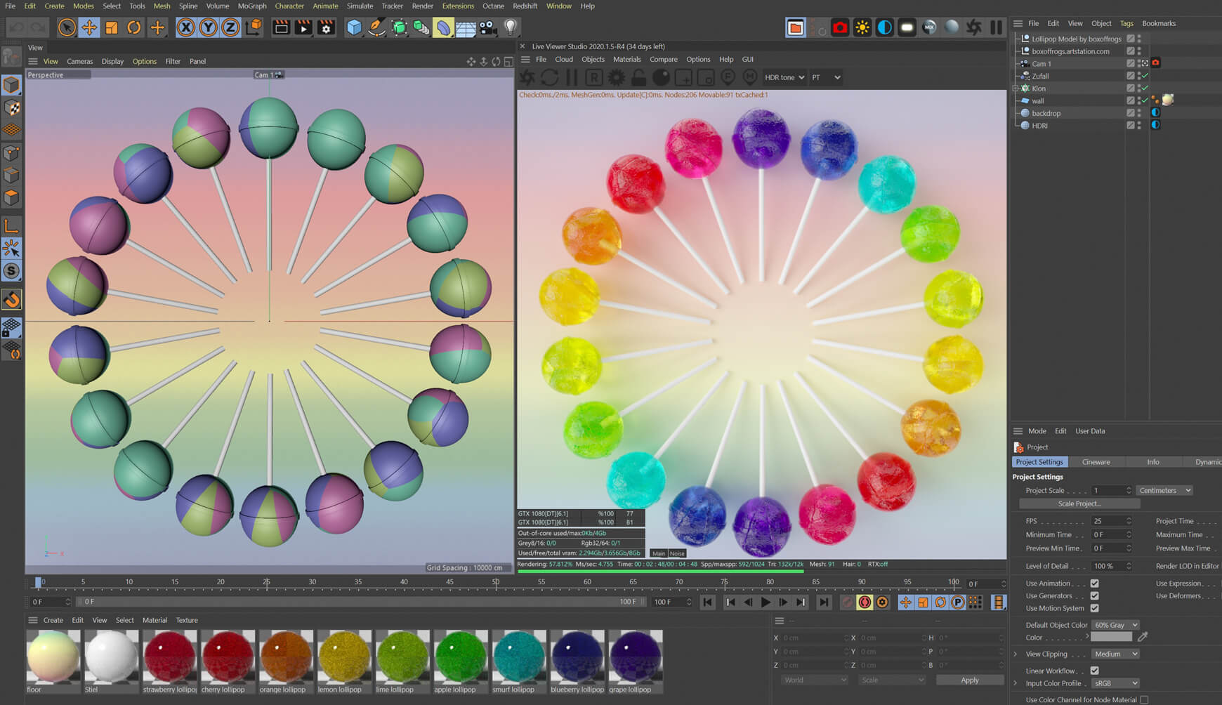This screenshot has height=705, width=1222.
Task: Open the MoGraph menu
Action: (x=252, y=6)
